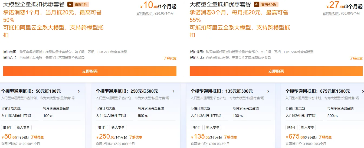Open 了解优惠 beside the ¥250.00 price
364x148 pixels.
point(136,137)
